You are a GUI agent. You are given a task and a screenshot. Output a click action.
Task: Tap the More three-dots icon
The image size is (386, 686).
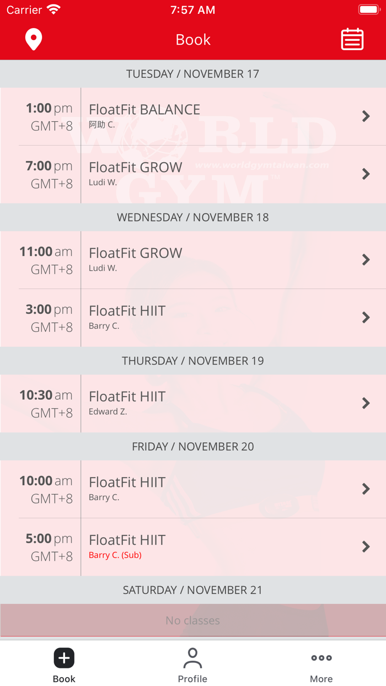[x=321, y=658]
